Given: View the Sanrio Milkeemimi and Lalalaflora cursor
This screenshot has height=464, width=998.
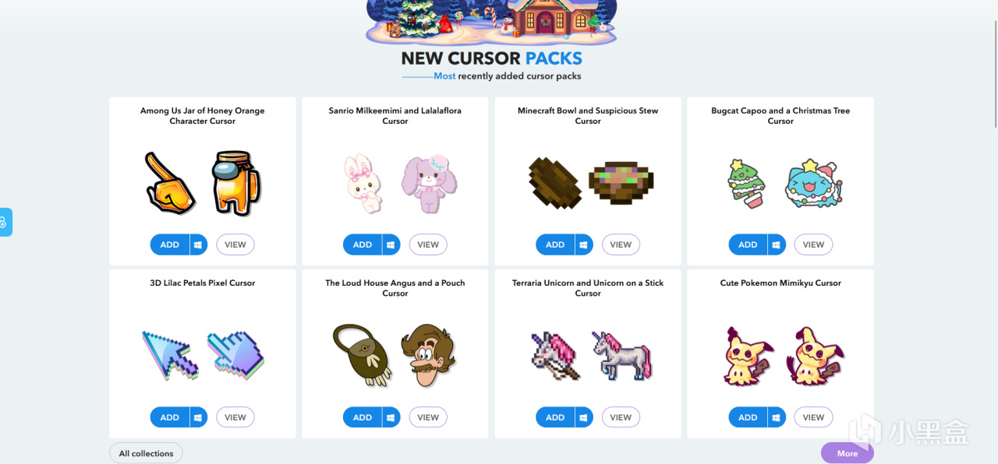Looking at the screenshot, I should [x=428, y=244].
